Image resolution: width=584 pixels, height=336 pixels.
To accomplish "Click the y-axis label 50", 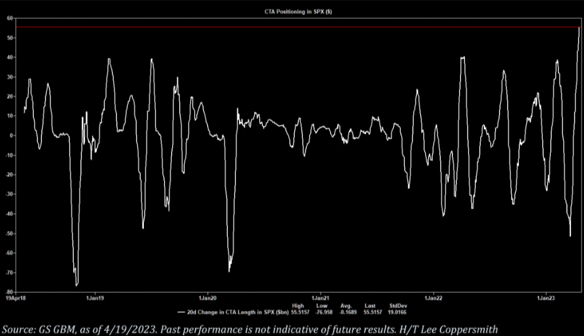I will click(x=9, y=38).
